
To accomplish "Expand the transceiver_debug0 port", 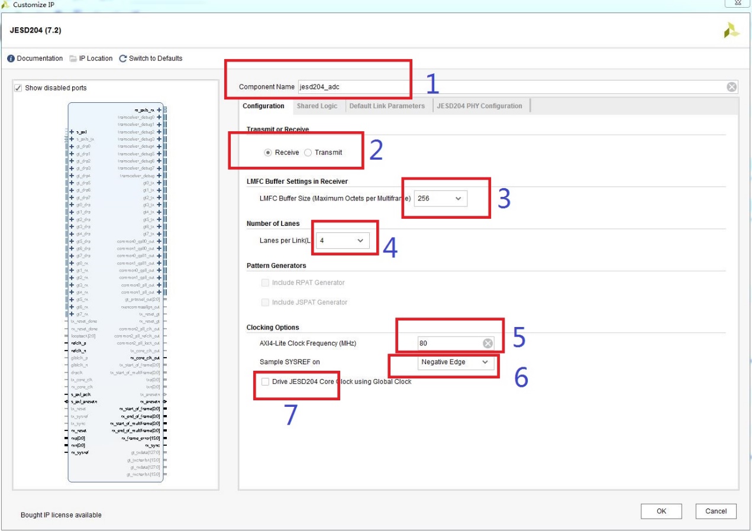I will coord(159,117).
